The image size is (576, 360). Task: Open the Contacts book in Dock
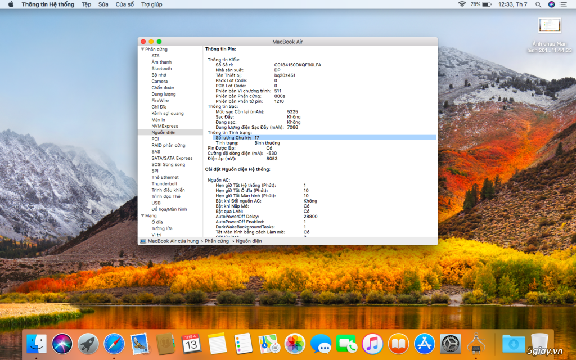(165, 344)
